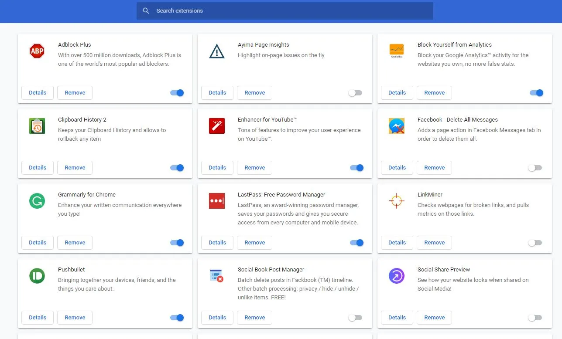Screen dimensions: 562x339
Task: Disable the Adblock Plus extension toggle
Action: [177, 93]
